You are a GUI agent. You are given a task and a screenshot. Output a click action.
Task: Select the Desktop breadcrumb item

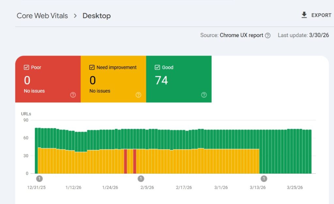97,16
